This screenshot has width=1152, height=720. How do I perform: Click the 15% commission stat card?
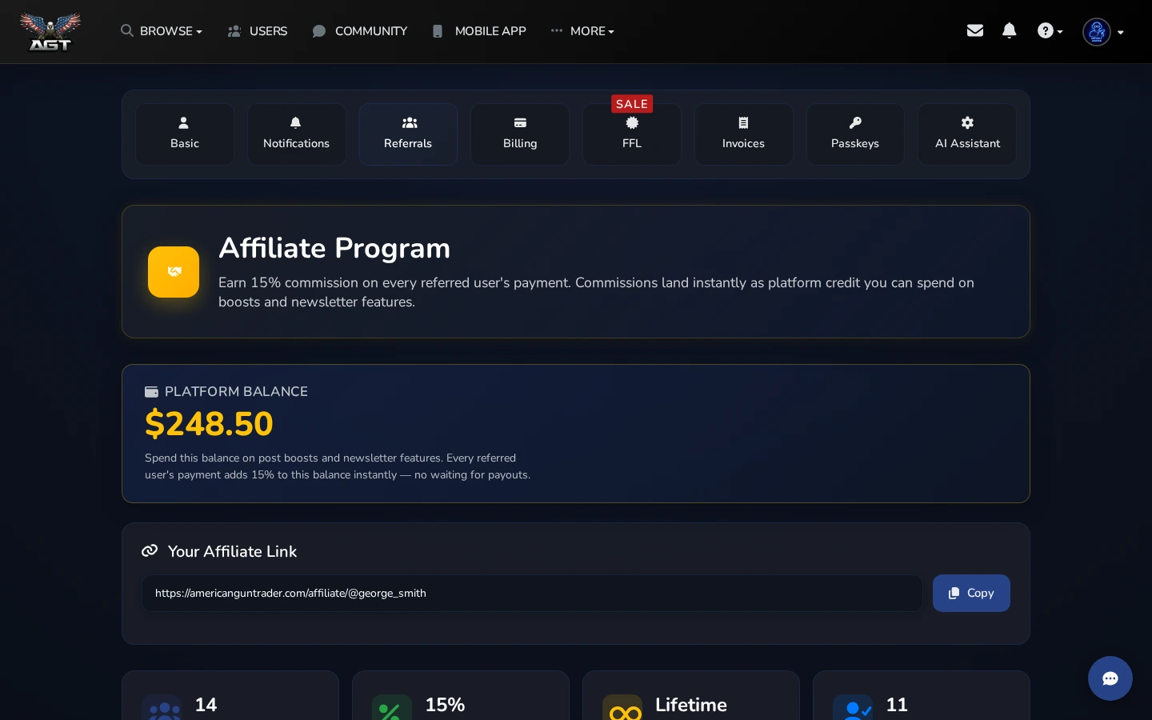461,696
